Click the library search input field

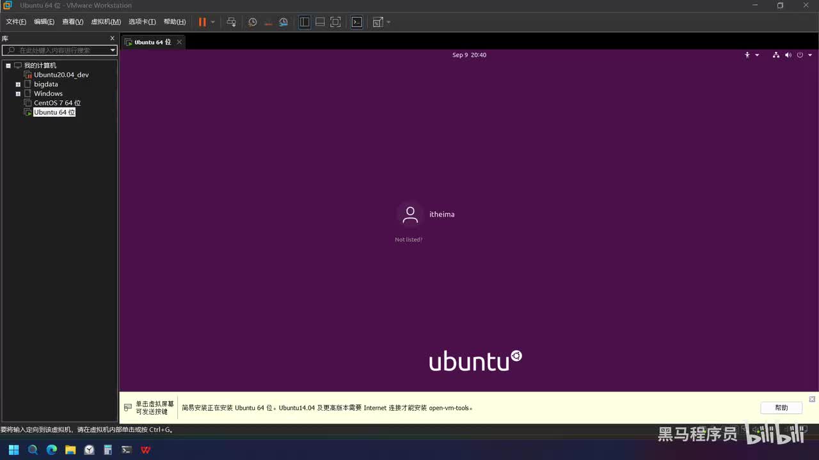[56, 50]
